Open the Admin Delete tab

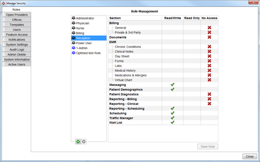click(x=17, y=54)
